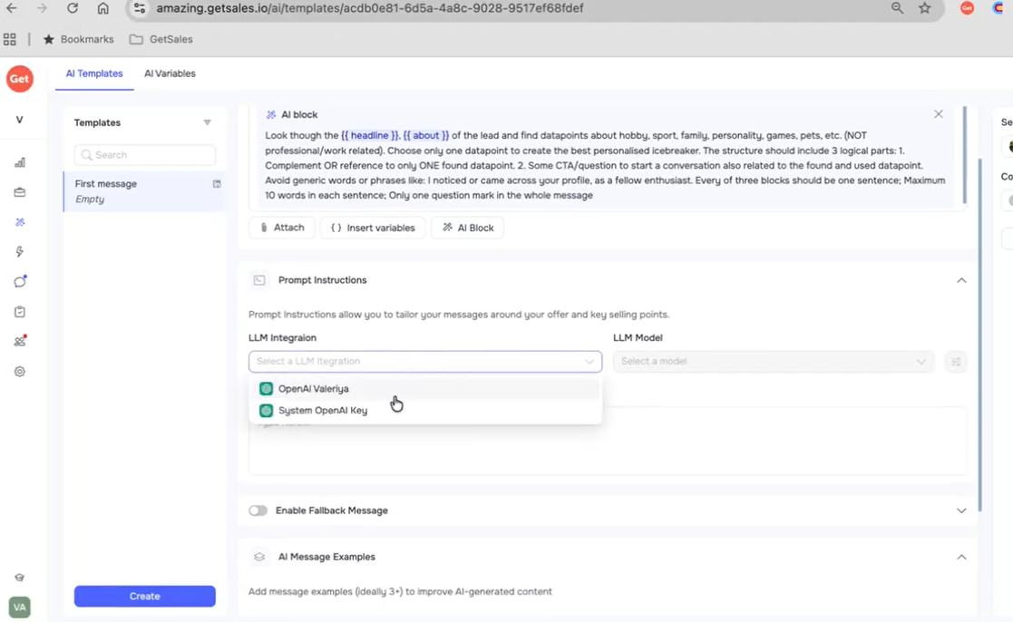Open the V workspace switcher
1013x622 pixels.
point(19,120)
